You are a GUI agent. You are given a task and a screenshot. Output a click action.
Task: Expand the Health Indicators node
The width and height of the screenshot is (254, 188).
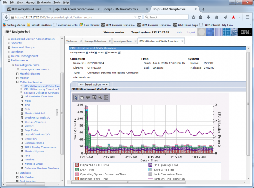(17, 74)
